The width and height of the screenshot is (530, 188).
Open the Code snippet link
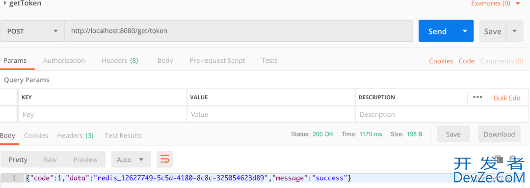(467, 61)
